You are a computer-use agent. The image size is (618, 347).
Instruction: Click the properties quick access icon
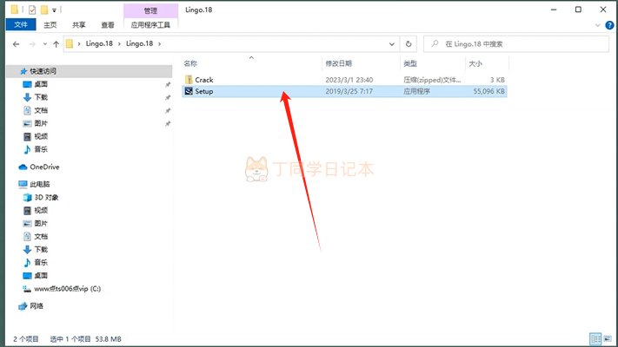point(32,10)
